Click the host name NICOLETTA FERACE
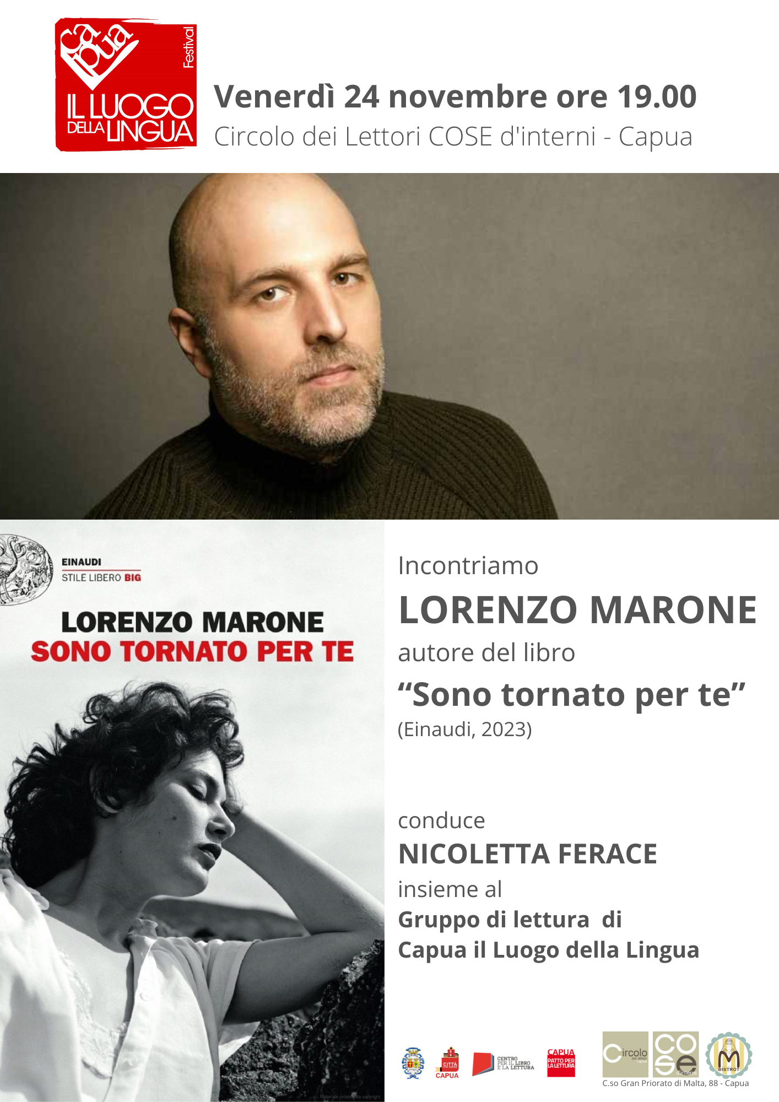 point(528,854)
